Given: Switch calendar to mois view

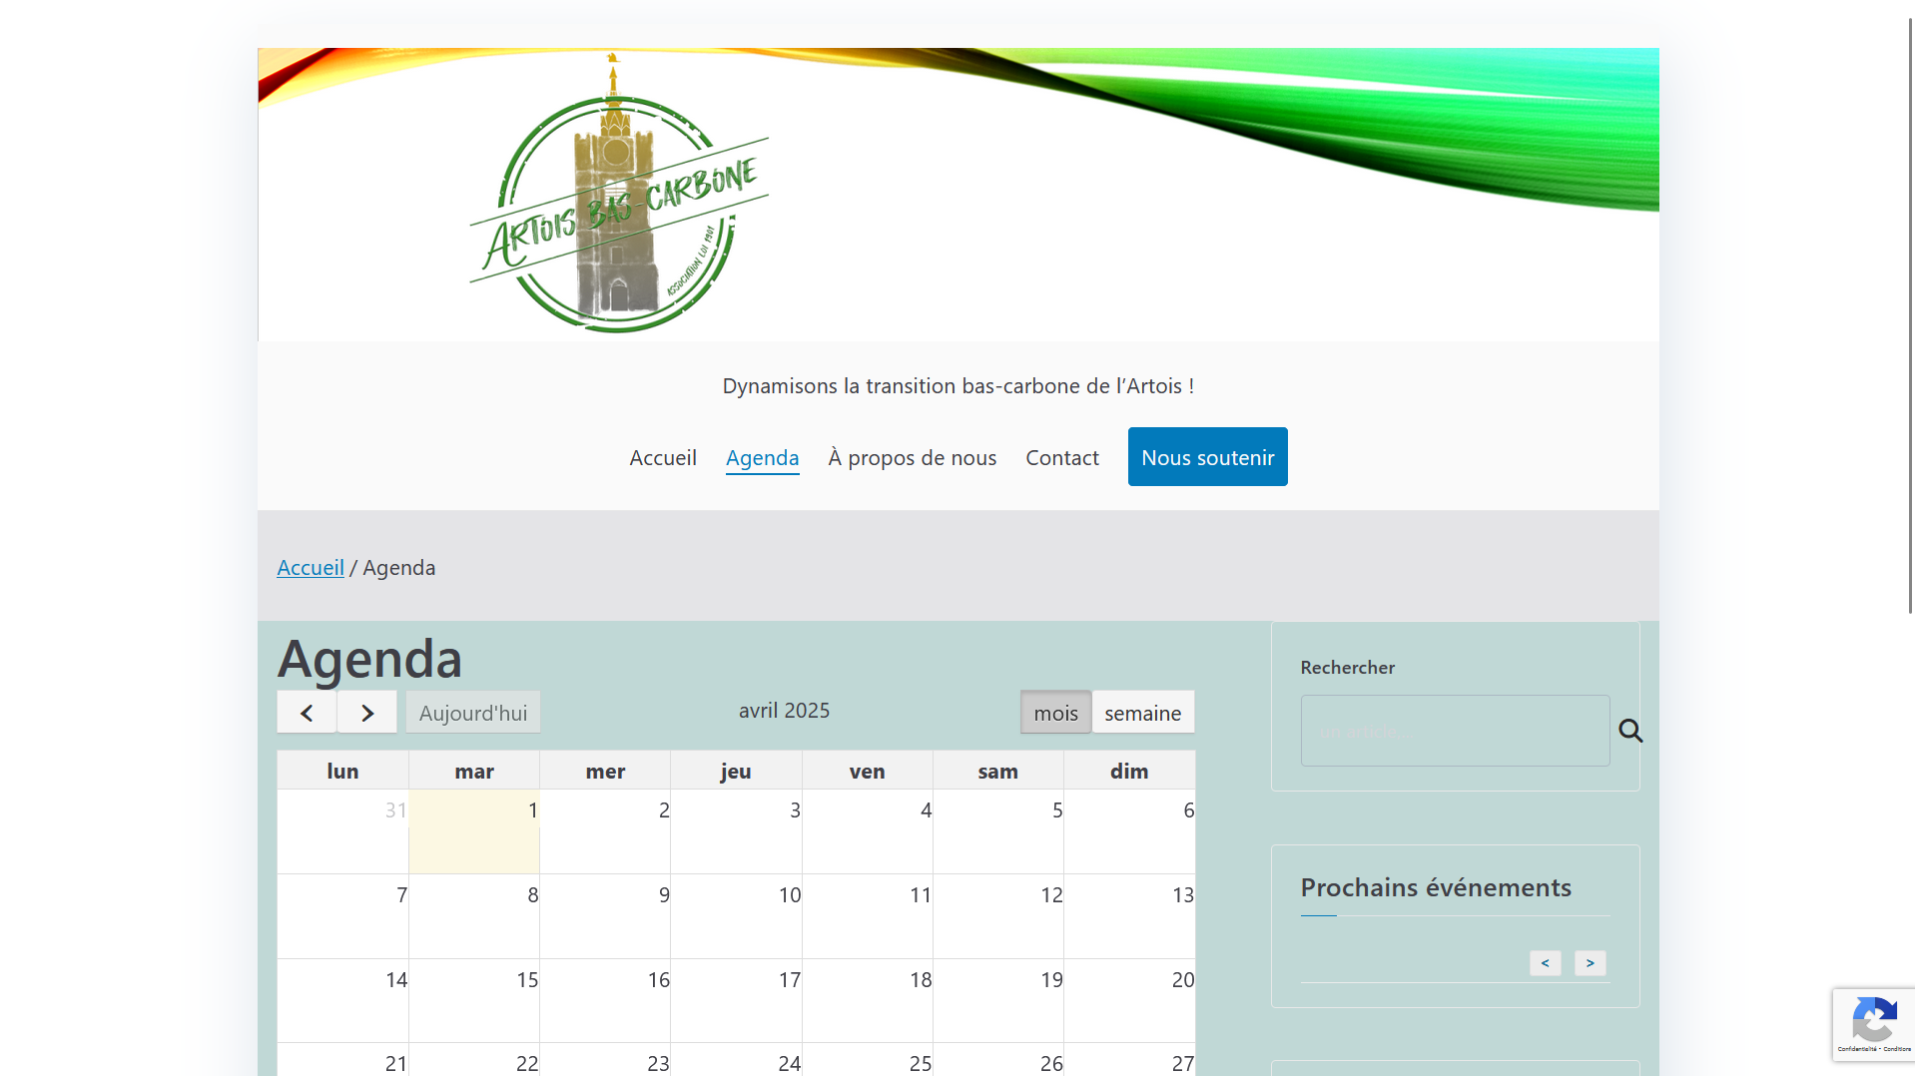Looking at the screenshot, I should [x=1055, y=713].
